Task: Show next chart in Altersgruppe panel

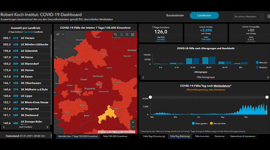Action: 268,78
